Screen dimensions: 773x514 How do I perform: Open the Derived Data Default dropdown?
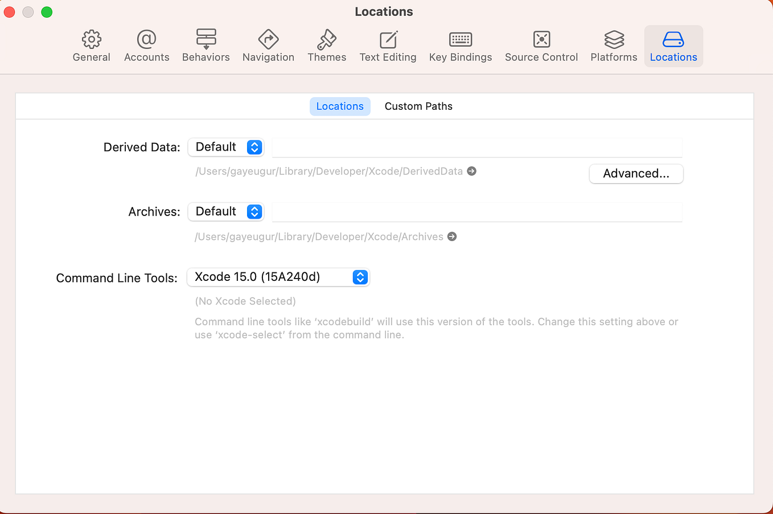tap(226, 147)
